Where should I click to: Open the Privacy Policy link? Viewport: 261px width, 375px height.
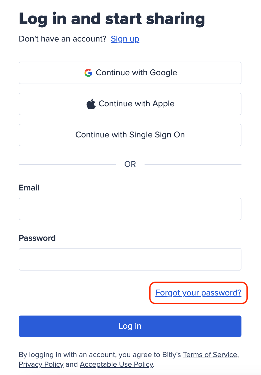click(41, 364)
